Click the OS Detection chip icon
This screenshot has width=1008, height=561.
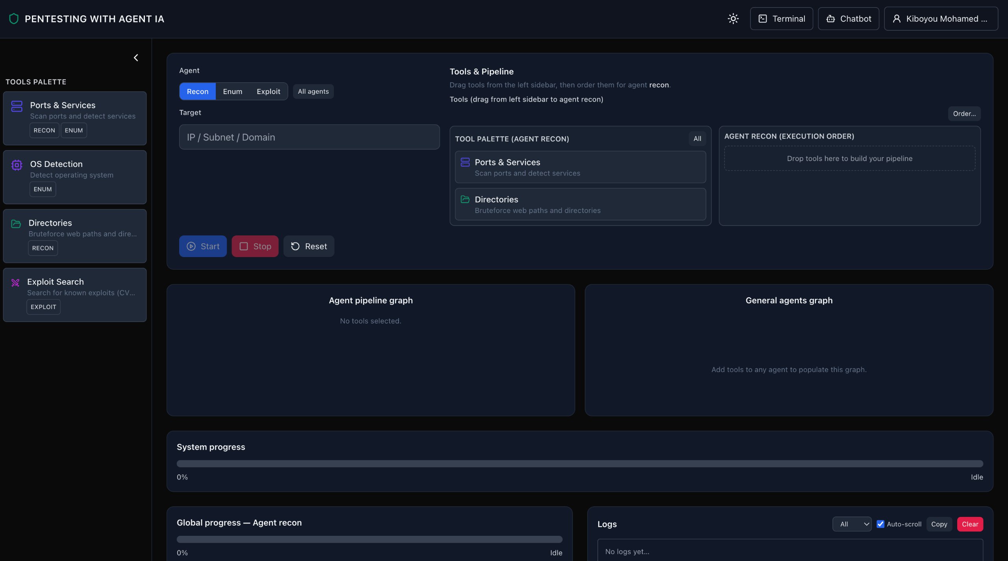pyautogui.click(x=17, y=165)
